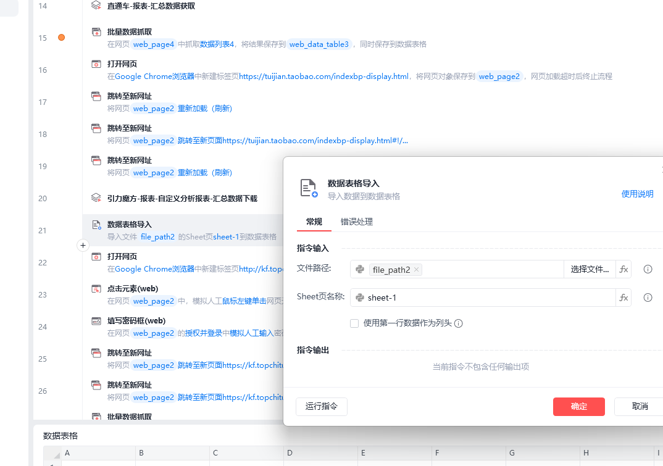Click the 点击元素(web) step title
This screenshot has width=663, height=466.
tap(132, 289)
